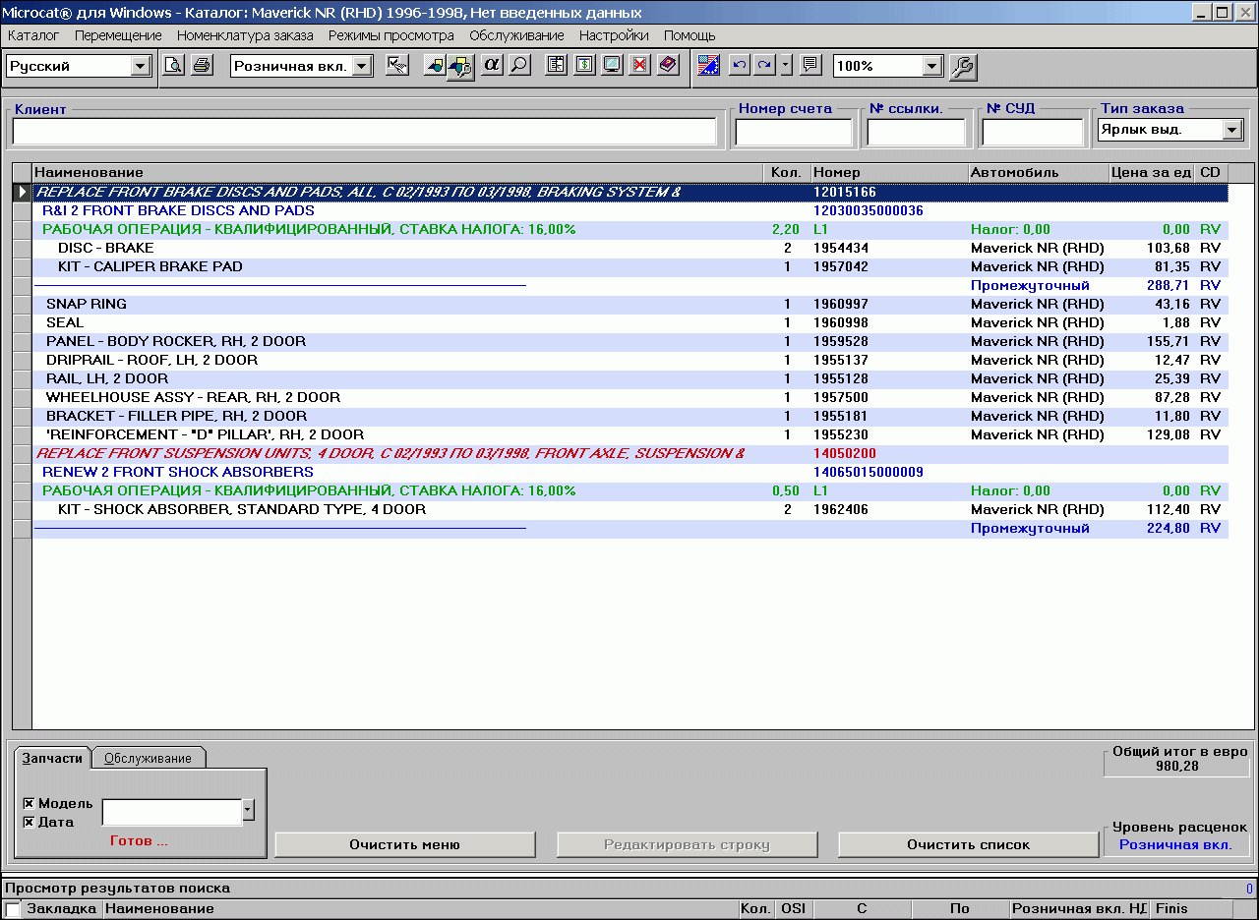The image size is (1259, 920).
Task: Select DRIPRAIL - ROOF, LH, 2 DOOR row
Action: pyautogui.click(x=630, y=360)
